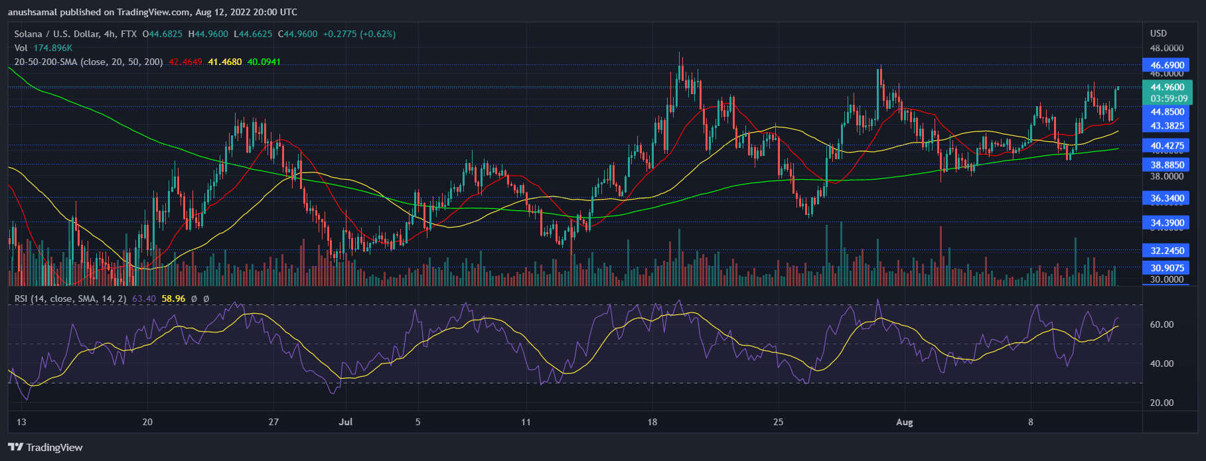Select the 36.3400 price level tag
The width and height of the screenshot is (1206, 461).
(x=1168, y=198)
